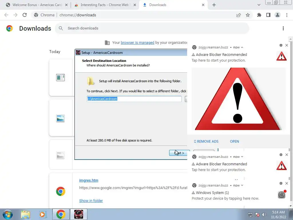
Task: Click the Chrome taskbar icon
Action: [x=61, y=214]
